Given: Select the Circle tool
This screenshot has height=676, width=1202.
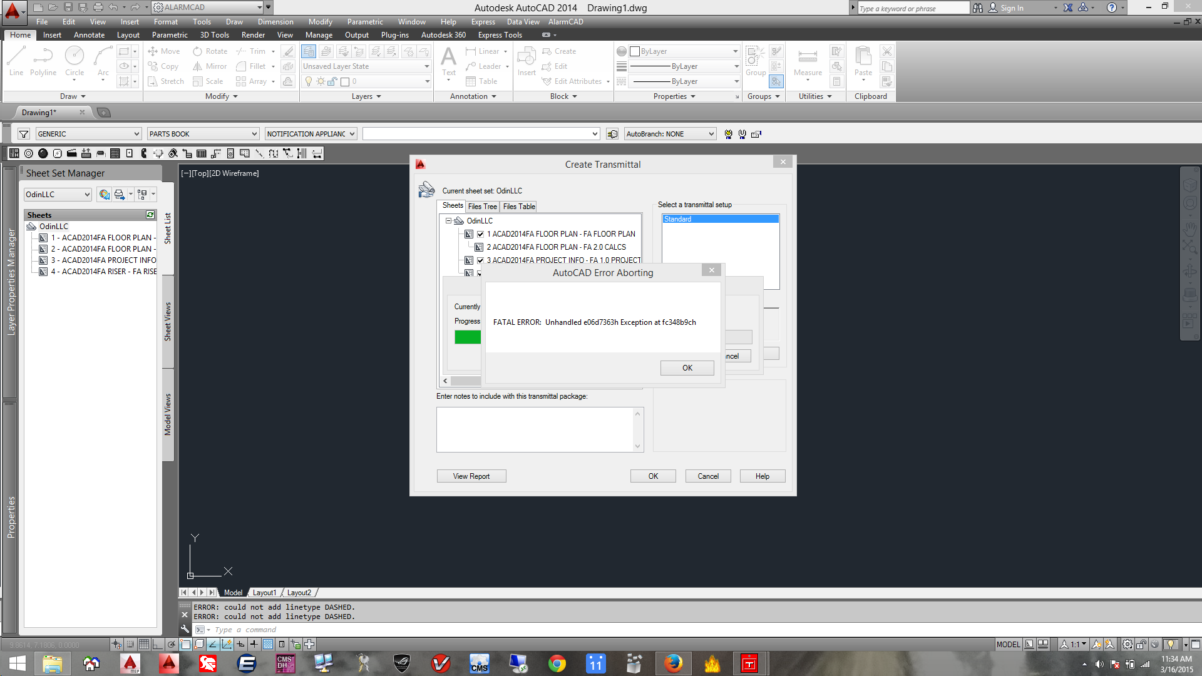Looking at the screenshot, I should point(74,63).
